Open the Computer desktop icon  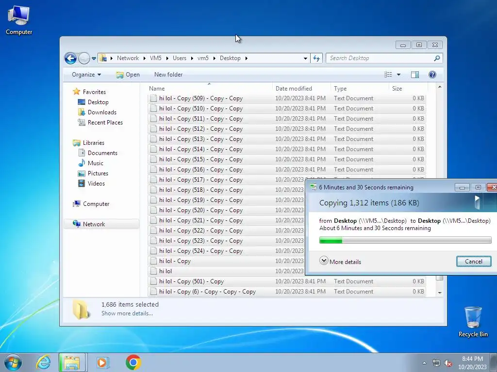click(x=19, y=21)
